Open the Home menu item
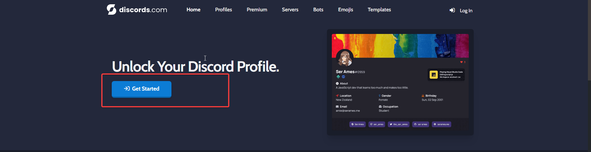 tap(193, 10)
